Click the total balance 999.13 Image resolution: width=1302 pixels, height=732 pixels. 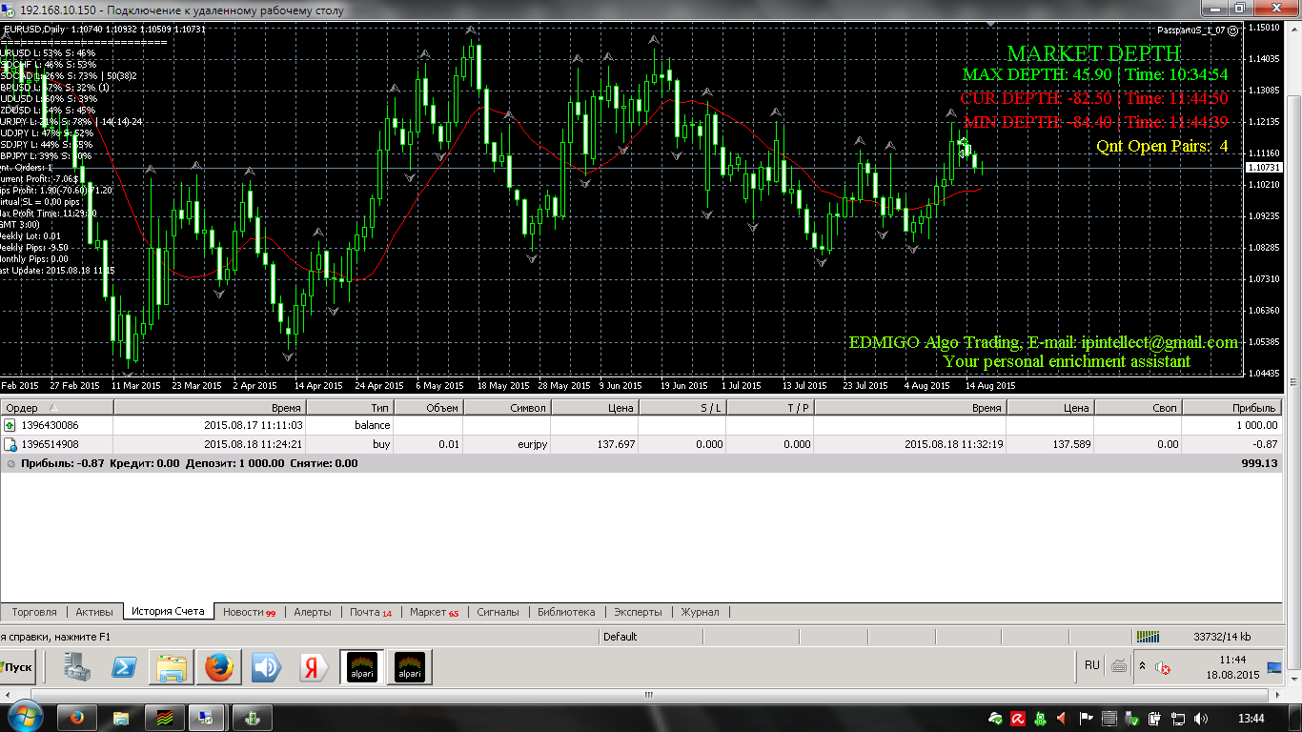pos(1260,463)
